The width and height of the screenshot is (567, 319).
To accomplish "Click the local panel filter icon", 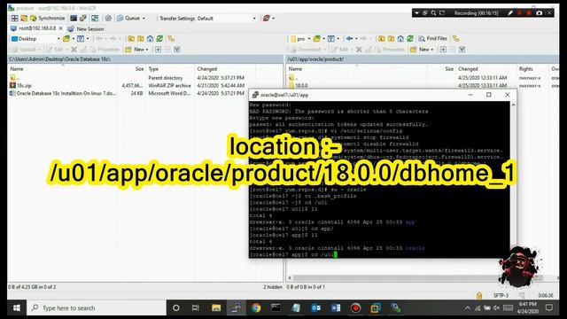I will pyautogui.click(x=81, y=39).
